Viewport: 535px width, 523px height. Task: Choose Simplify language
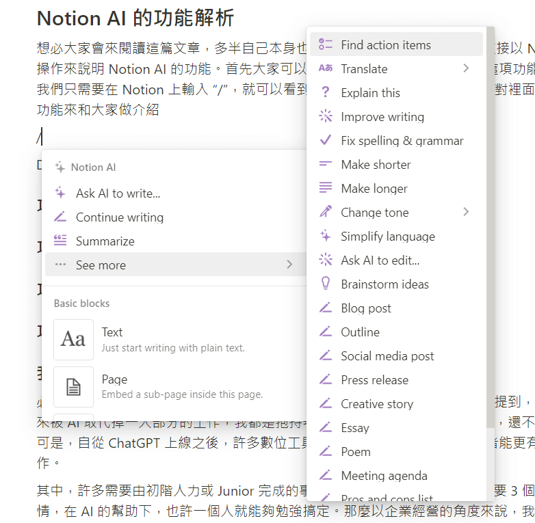click(x=397, y=236)
